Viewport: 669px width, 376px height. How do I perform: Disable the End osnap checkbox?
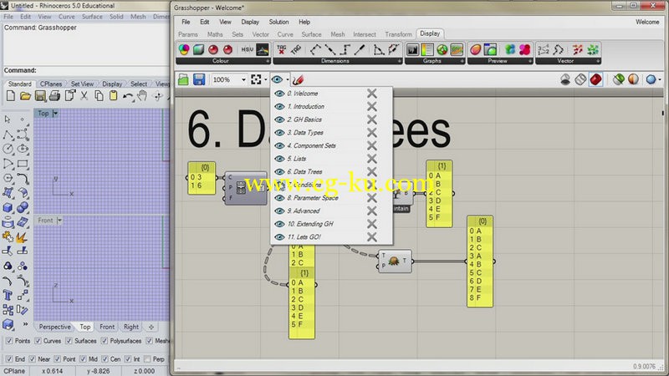point(9,359)
